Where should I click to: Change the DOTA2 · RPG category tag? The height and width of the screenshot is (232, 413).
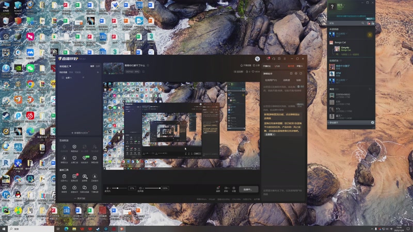(x=133, y=72)
